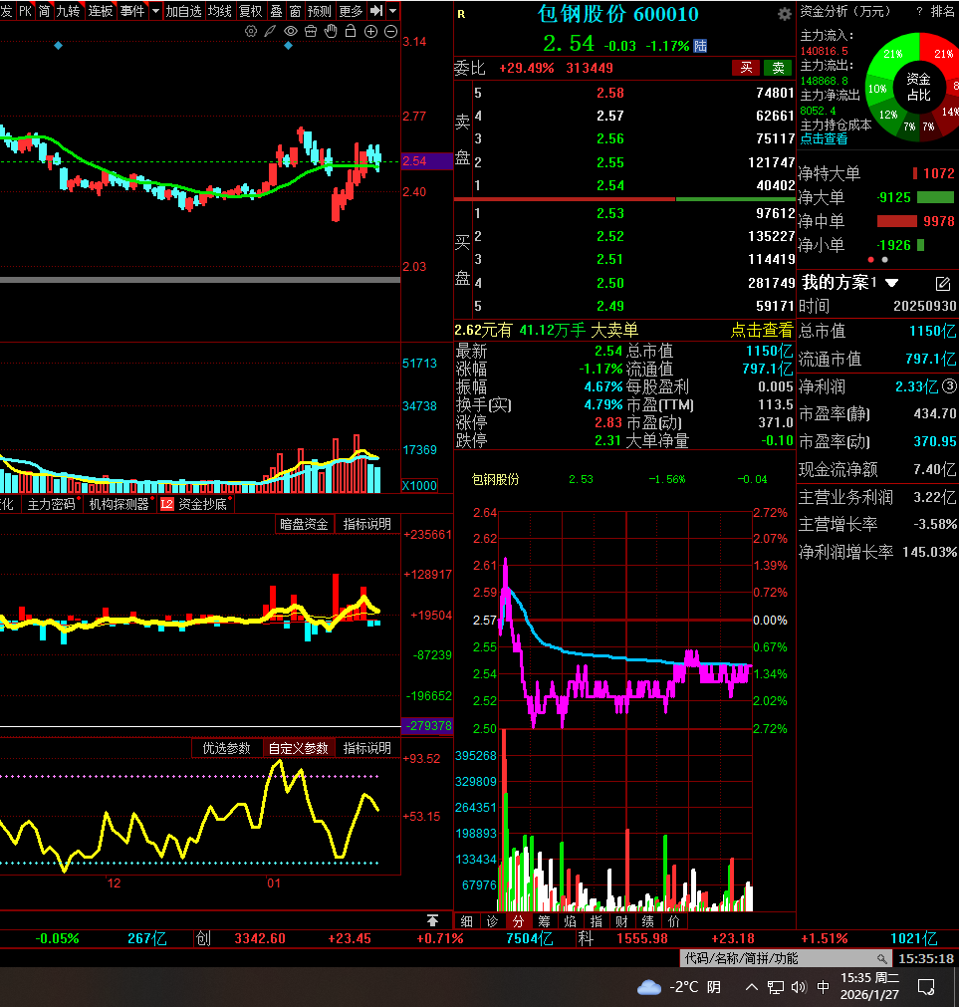Click the 资金占比 donut chart
959x1007 pixels.
918,86
